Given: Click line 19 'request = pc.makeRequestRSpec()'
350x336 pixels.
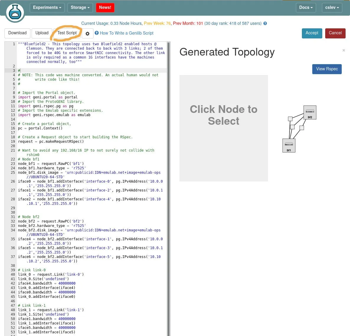Looking at the screenshot, I should (51, 142).
